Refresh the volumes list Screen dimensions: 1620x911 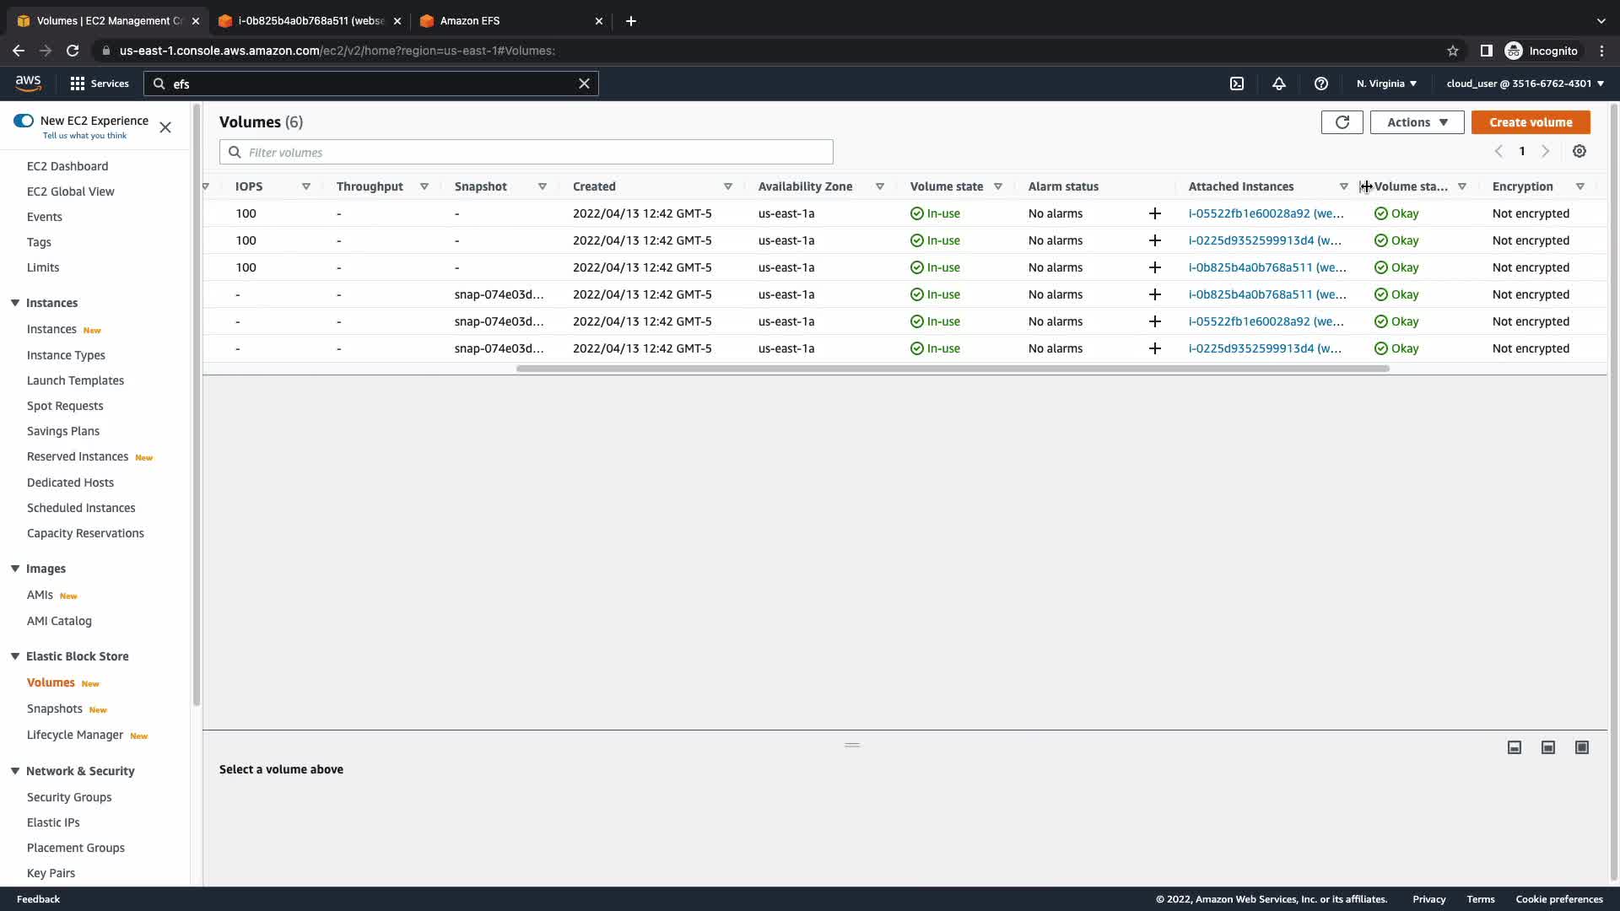coord(1342,122)
